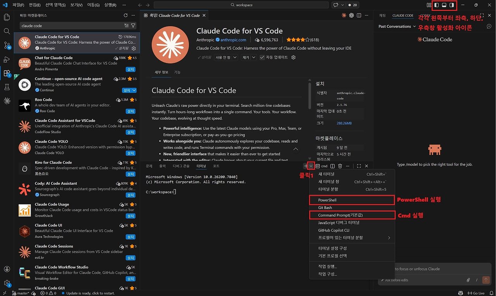Switch to the CLAUDE CODE side panel tab
Image resolution: width=496 pixels, height=296 pixels.
click(403, 16)
